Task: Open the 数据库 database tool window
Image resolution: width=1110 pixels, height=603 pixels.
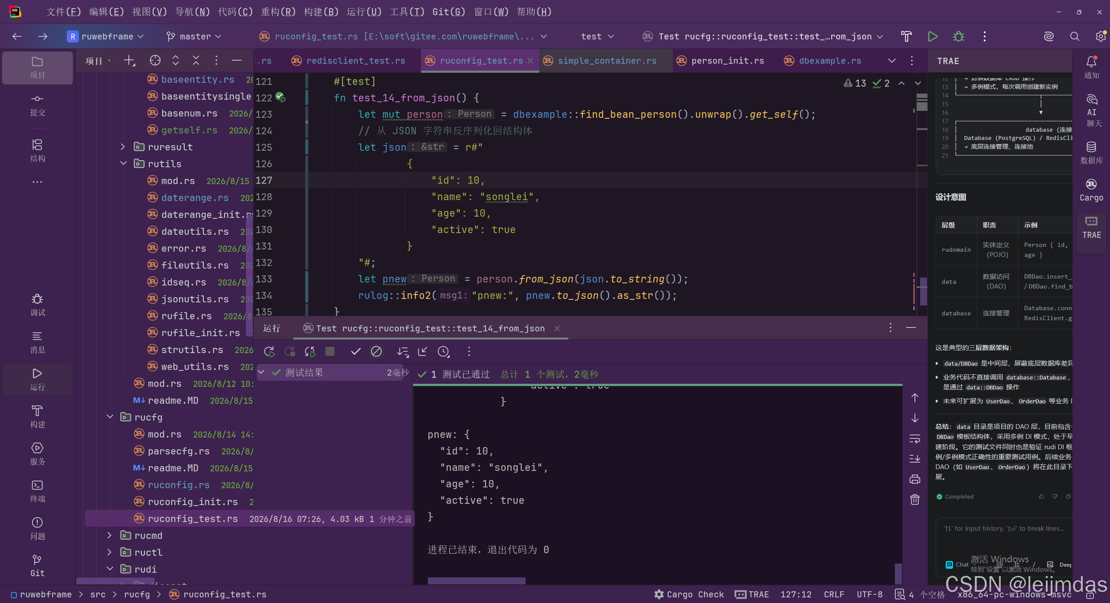Action: pos(1091,152)
